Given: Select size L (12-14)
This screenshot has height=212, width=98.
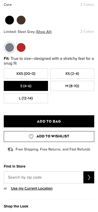Looking at the screenshot, I should [26, 98].
